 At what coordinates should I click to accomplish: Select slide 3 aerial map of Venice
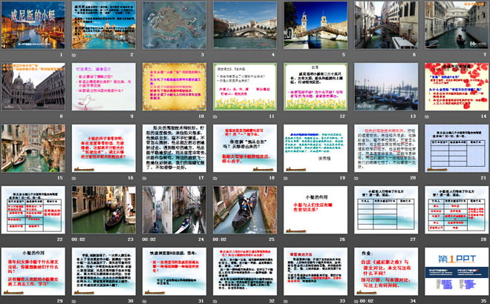[174, 25]
